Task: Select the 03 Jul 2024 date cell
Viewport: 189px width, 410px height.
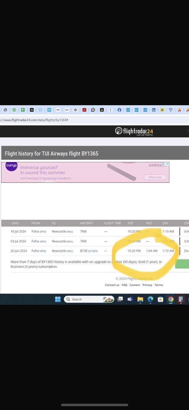Action: pyautogui.click(x=18, y=241)
